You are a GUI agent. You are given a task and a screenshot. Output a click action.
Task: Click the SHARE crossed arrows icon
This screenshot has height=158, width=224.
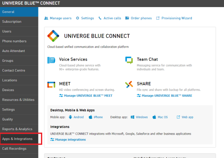[x=129, y=85]
